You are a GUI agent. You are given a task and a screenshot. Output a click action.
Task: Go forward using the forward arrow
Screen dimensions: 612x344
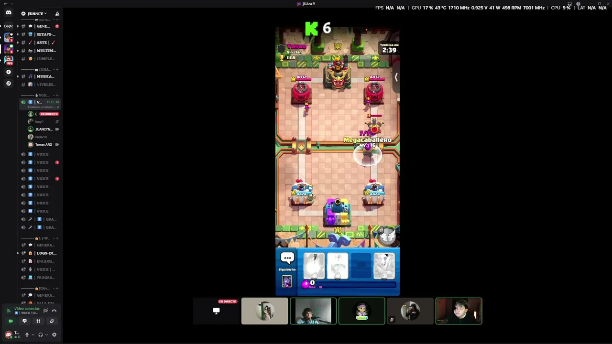click(x=12, y=4)
